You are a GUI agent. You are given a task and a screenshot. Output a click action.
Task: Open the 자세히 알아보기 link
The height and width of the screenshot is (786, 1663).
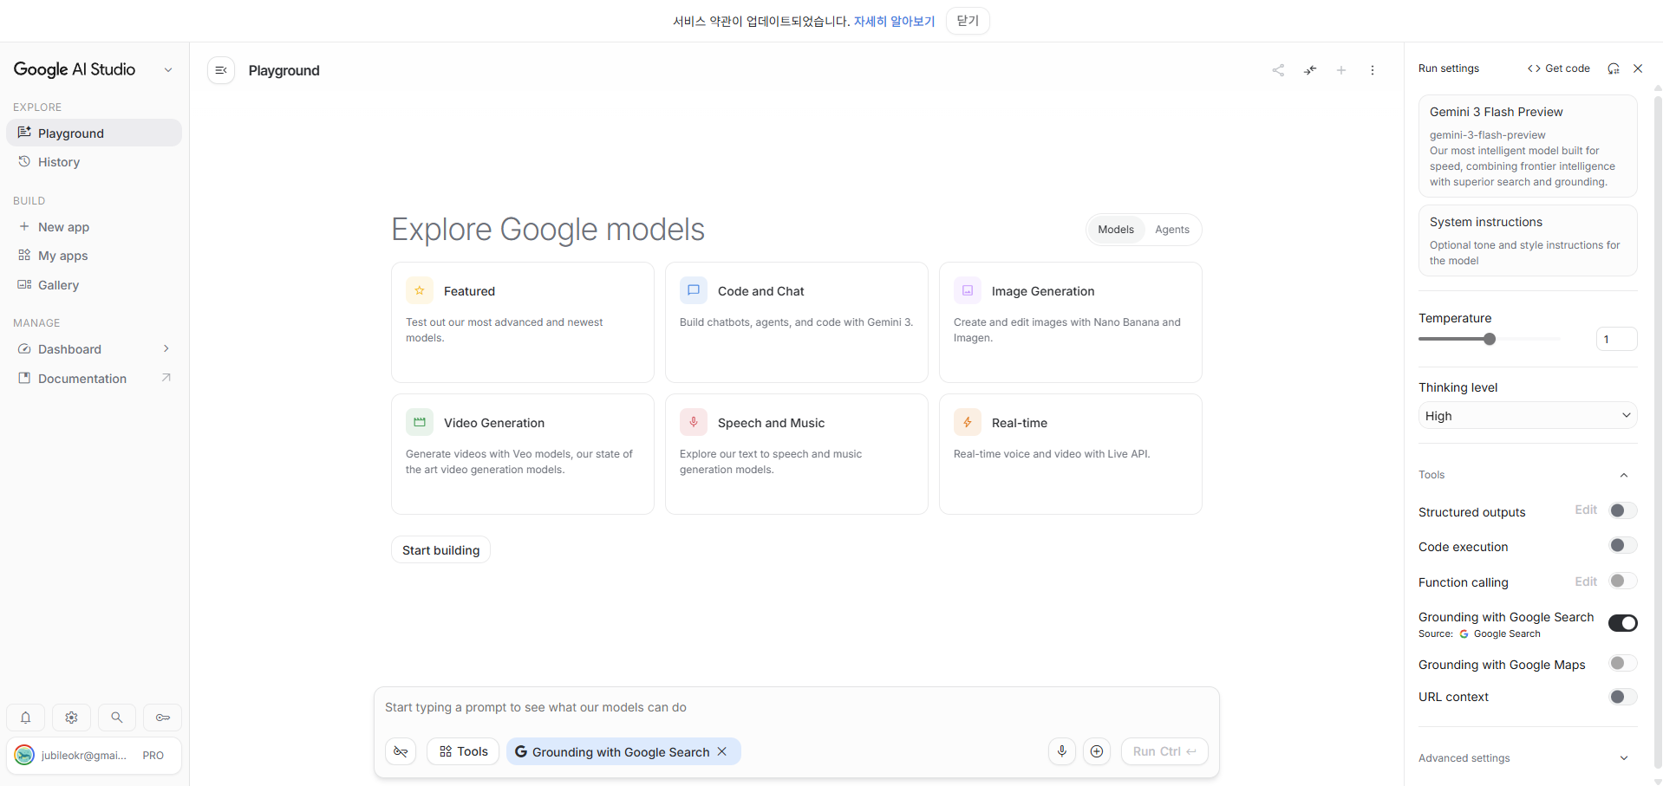click(x=894, y=21)
